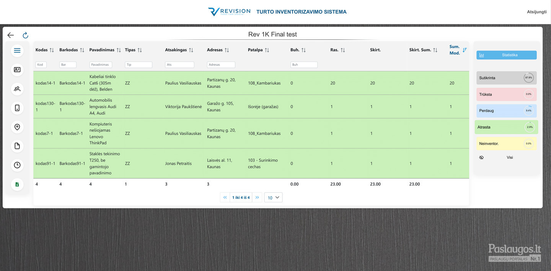Click the crossed-eye icon beside Visi
This screenshot has height=271, width=551.
tap(481, 157)
